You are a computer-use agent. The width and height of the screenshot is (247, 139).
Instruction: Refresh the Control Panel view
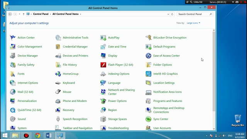coord(172,14)
